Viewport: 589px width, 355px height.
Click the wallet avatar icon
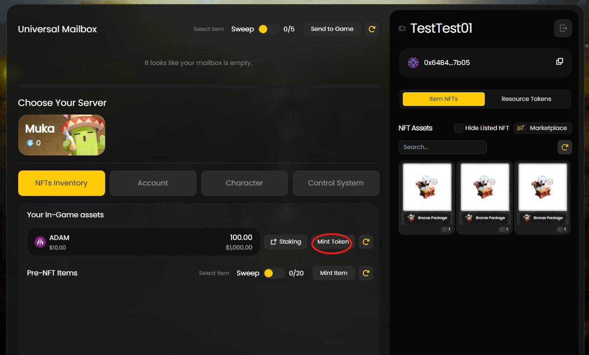pos(413,63)
